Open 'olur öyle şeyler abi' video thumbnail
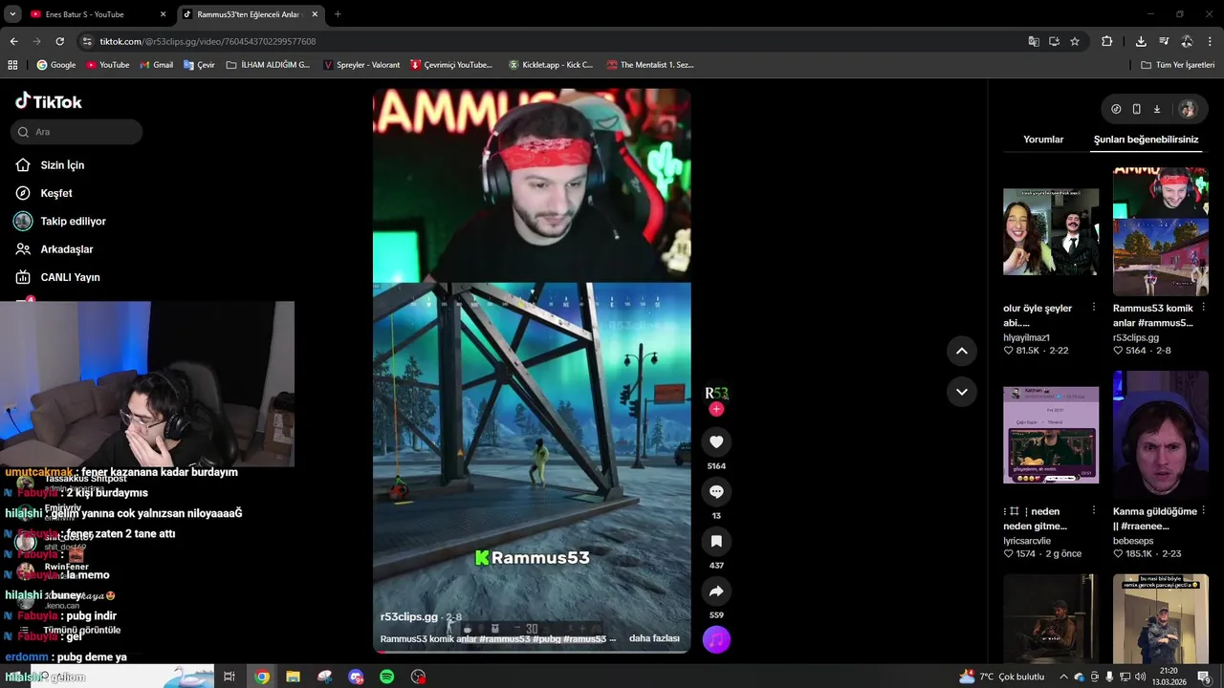 point(1051,232)
